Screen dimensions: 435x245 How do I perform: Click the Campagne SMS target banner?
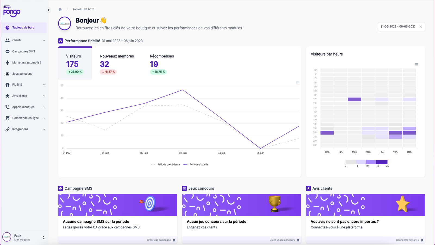click(117, 205)
